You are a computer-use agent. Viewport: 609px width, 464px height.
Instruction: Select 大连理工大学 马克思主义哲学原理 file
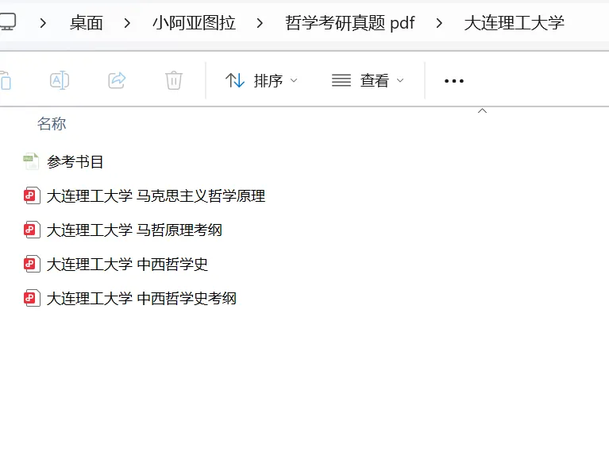pos(156,196)
